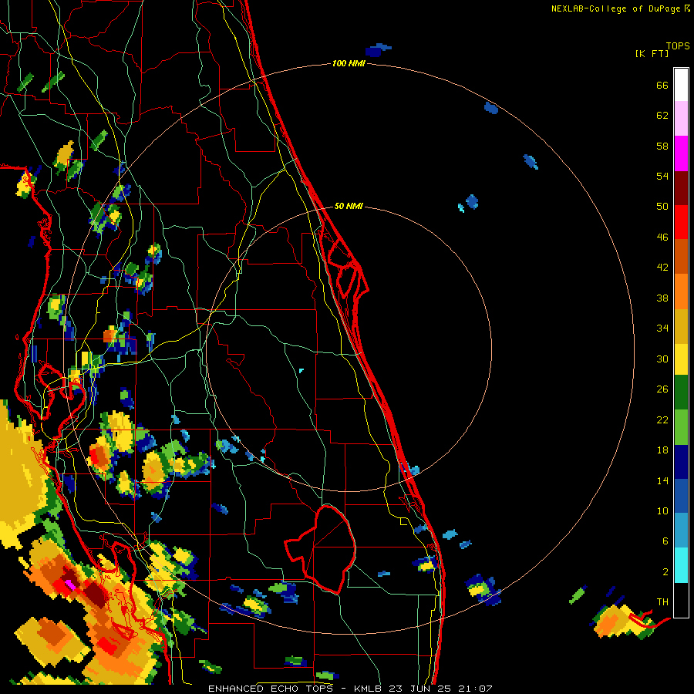The height and width of the screenshot is (694, 694).
Task: Click the 100 NMI range ring label
Action: pos(349,64)
